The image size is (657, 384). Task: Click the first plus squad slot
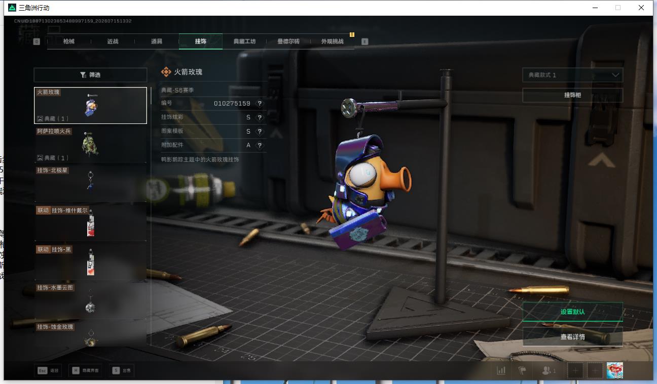[x=575, y=370]
